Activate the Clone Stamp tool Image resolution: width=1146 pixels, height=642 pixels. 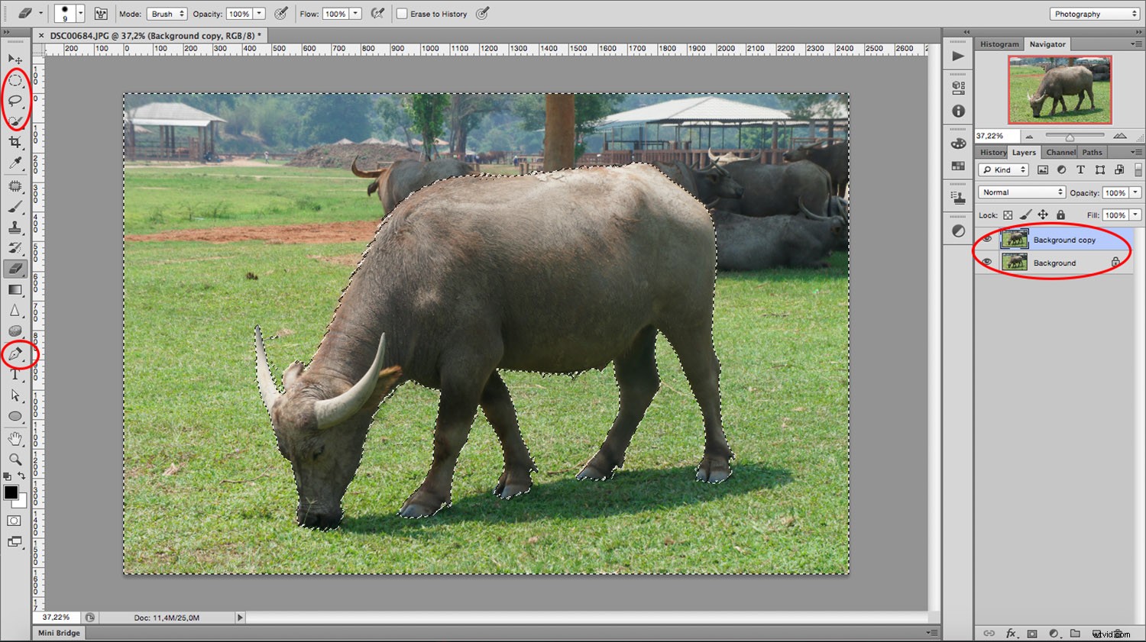(15, 227)
